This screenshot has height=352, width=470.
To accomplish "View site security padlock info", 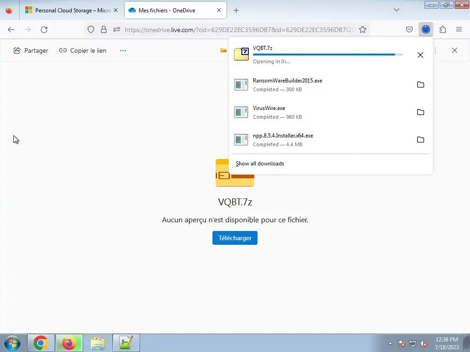I will tap(104, 29).
